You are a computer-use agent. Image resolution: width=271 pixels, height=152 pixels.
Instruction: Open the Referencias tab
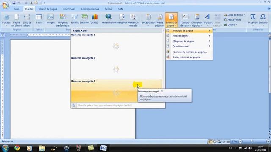click(x=69, y=9)
